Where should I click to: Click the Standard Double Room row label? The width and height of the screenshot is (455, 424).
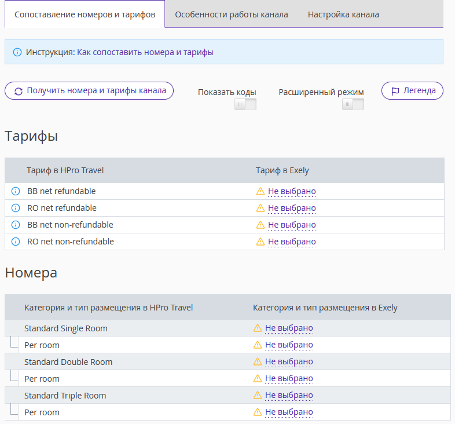tap(68, 362)
